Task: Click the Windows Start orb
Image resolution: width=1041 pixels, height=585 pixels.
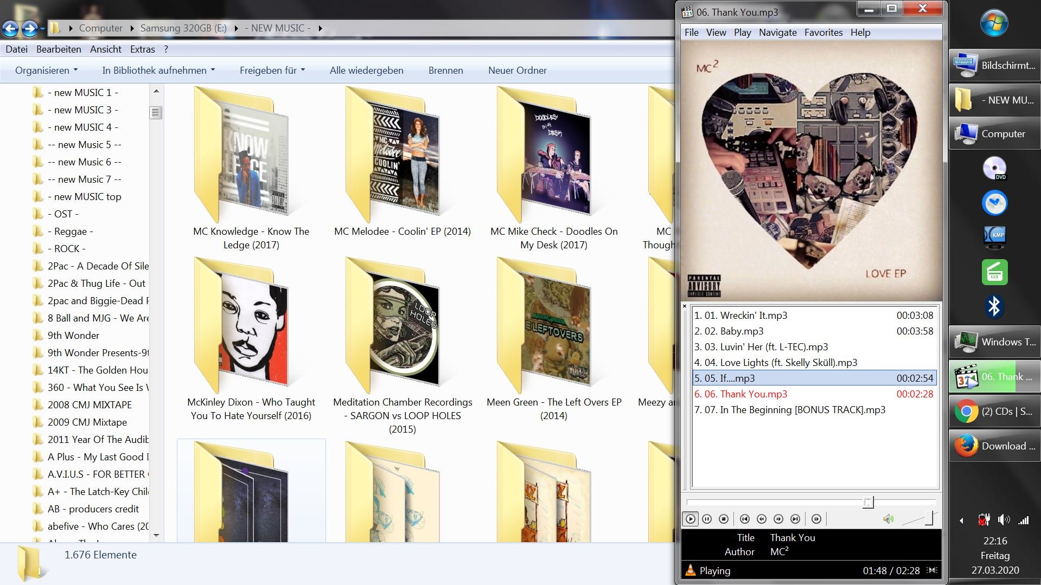Action: point(994,23)
